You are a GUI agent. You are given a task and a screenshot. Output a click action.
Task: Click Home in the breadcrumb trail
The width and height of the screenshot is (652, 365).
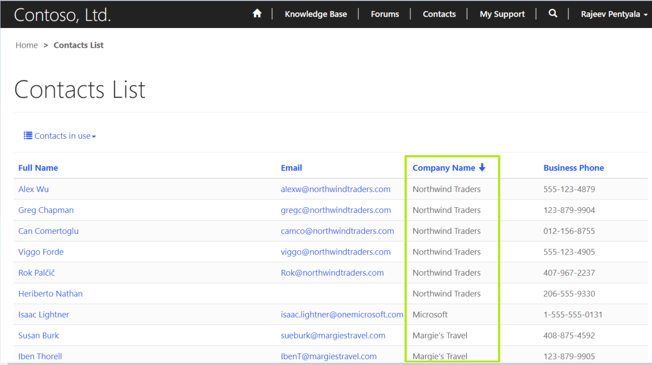click(x=27, y=45)
